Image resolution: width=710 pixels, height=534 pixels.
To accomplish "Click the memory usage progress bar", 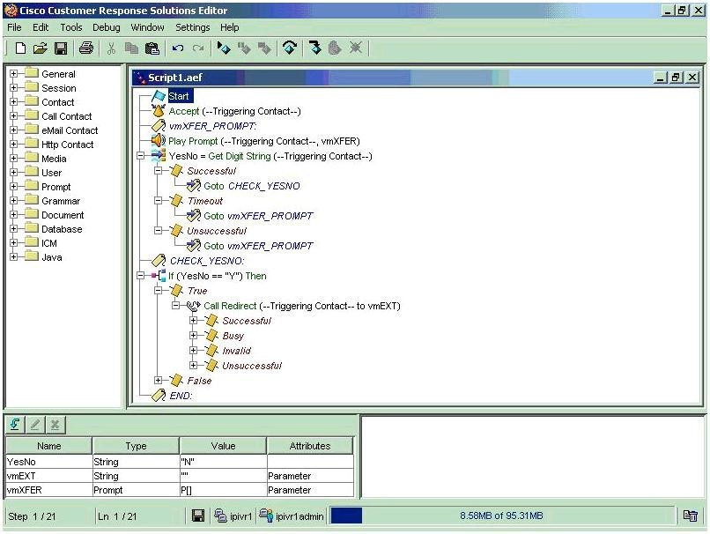I will [502, 515].
